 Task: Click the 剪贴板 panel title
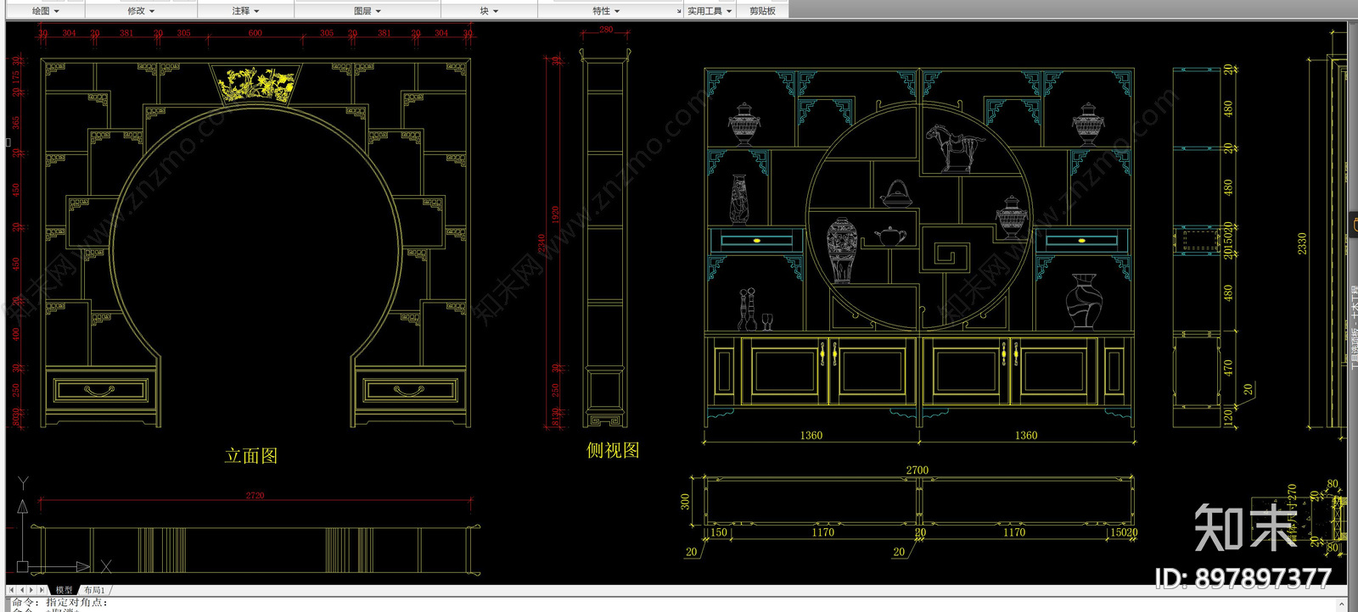click(762, 11)
